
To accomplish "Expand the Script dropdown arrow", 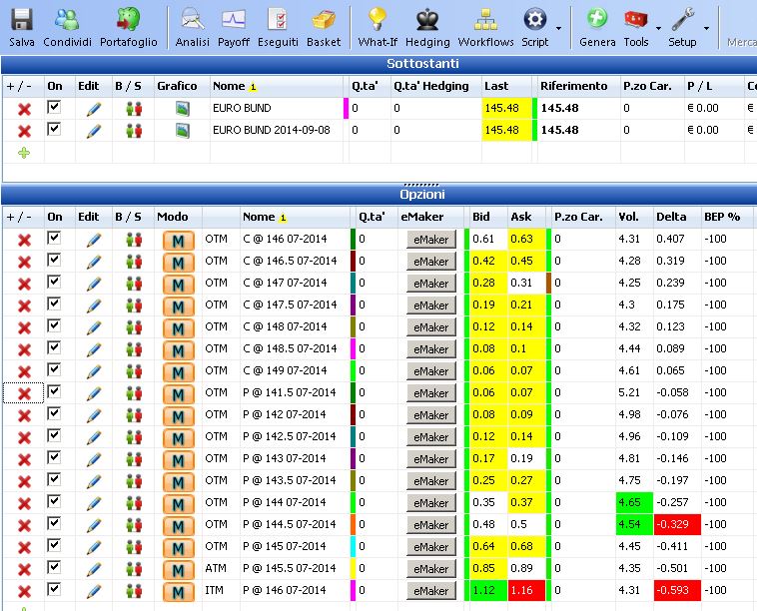I will click(x=558, y=29).
